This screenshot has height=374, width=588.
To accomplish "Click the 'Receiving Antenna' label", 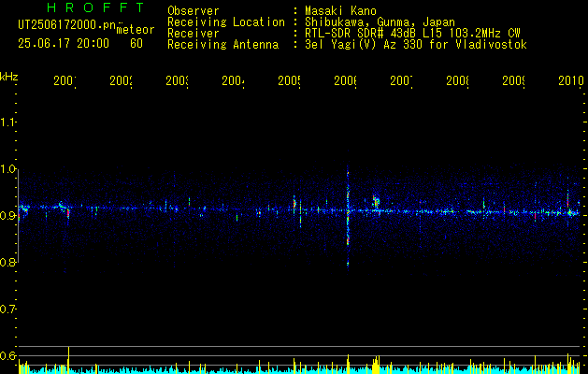I will [223, 45].
